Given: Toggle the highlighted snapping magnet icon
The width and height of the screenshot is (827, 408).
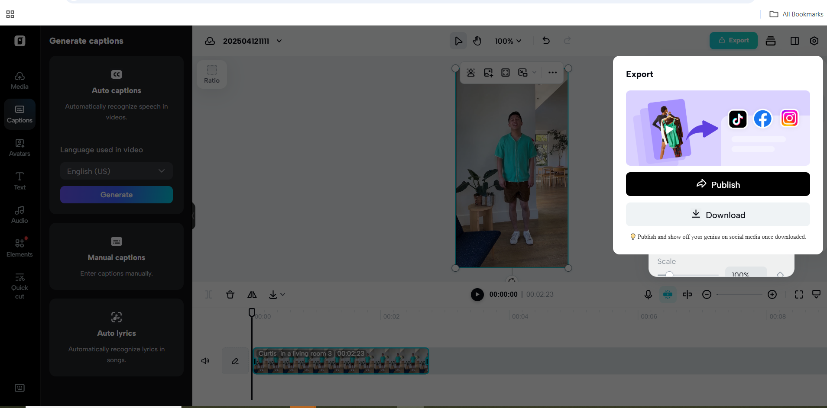Looking at the screenshot, I should (668, 295).
